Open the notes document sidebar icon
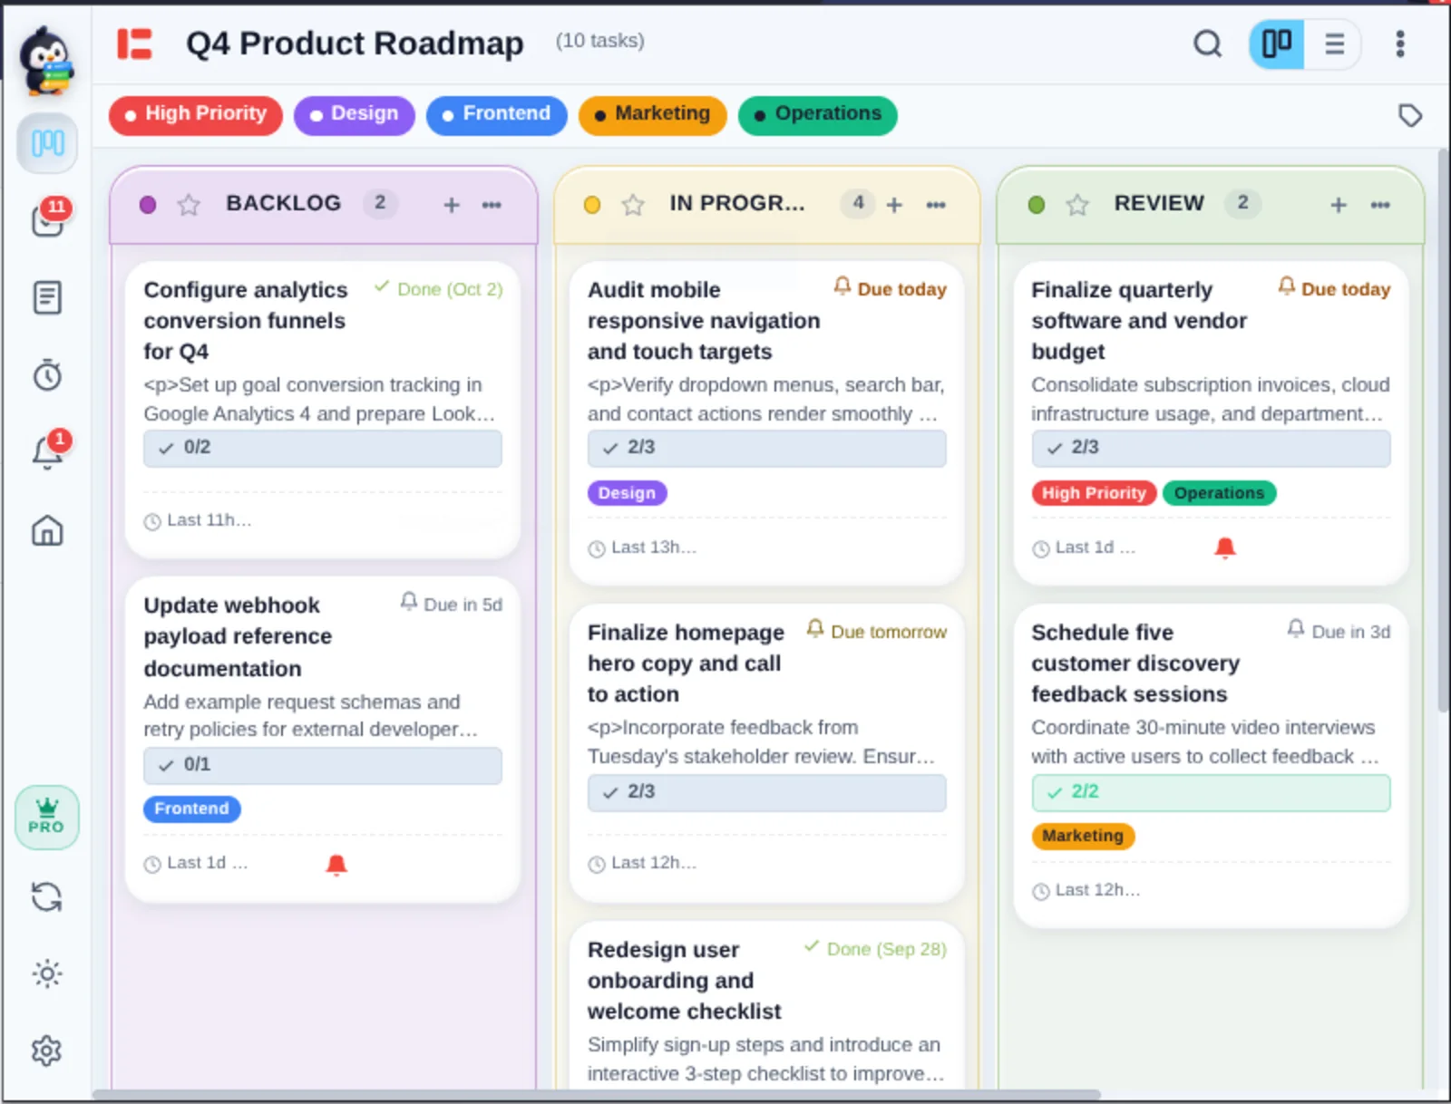The height and width of the screenshot is (1104, 1451). [x=47, y=297]
